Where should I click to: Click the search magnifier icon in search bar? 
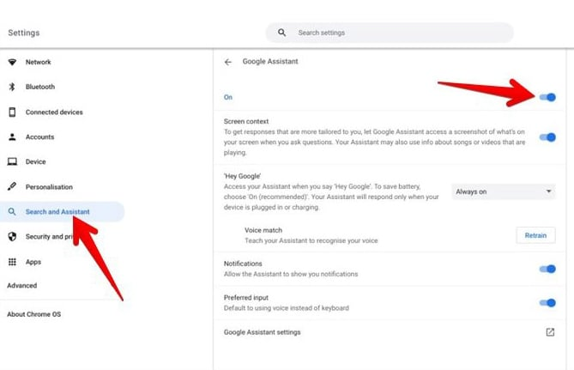tap(281, 33)
